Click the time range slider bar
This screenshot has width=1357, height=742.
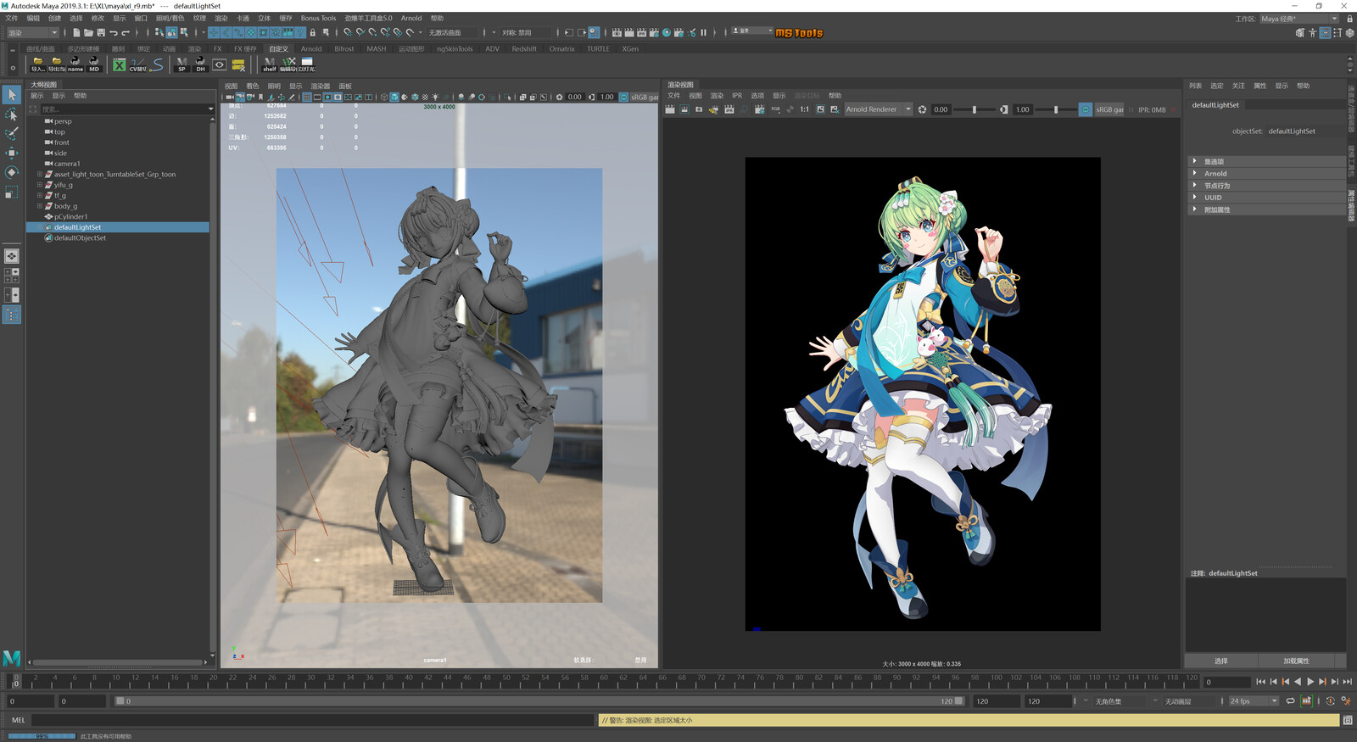(x=539, y=701)
